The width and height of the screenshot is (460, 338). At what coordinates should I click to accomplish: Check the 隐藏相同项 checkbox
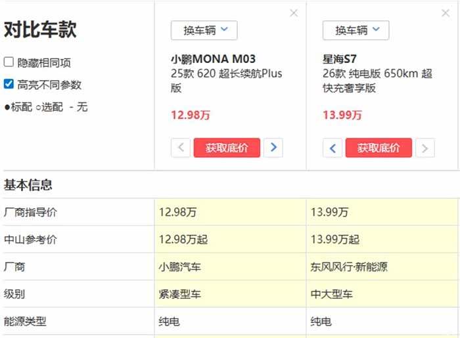(x=9, y=62)
